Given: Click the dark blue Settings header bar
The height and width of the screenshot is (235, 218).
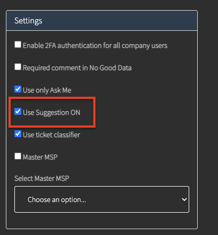Looking at the screenshot, I should coord(102,21).
